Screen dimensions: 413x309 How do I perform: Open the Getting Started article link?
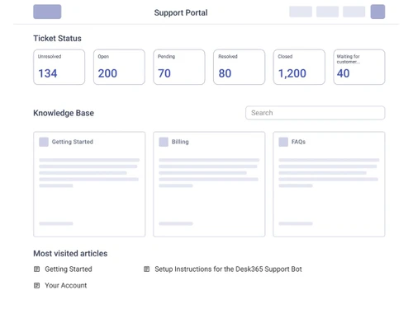(x=69, y=269)
